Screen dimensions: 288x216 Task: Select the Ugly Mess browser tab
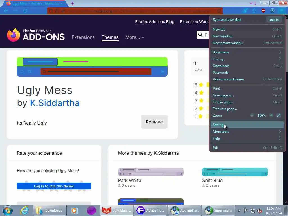35,3
